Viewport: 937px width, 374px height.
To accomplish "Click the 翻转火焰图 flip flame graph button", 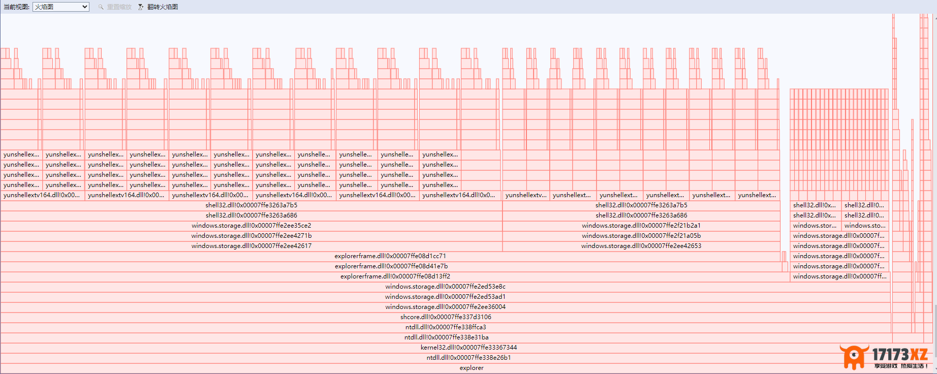I will click(158, 7).
